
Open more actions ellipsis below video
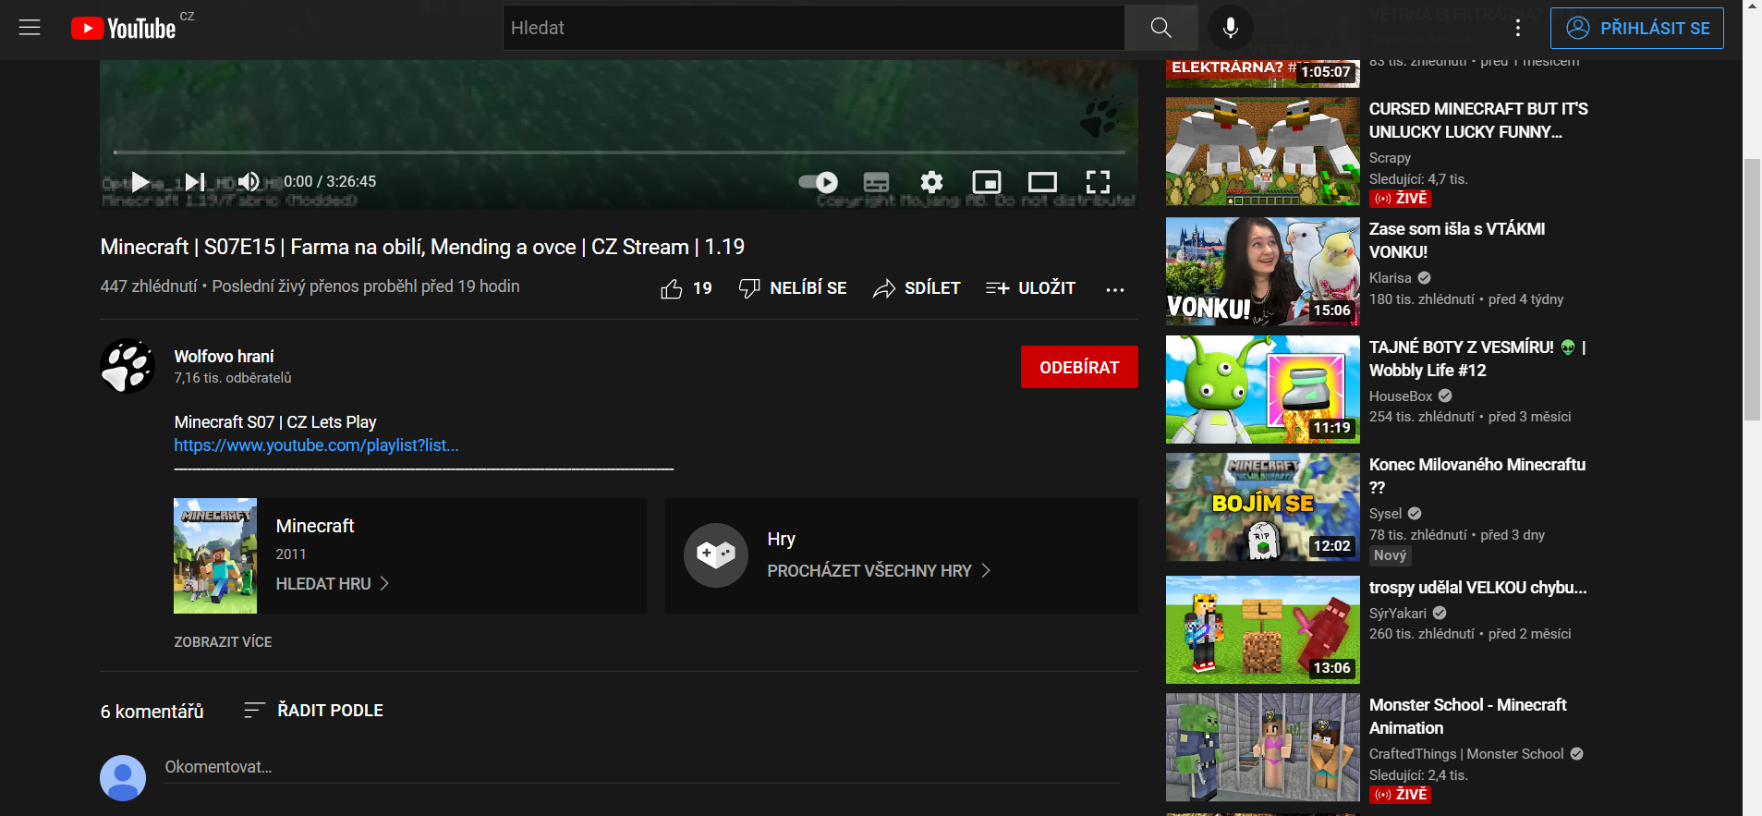click(1115, 289)
